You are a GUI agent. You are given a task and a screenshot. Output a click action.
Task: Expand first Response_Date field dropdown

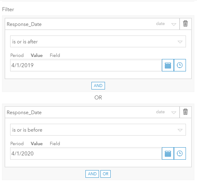point(174,24)
